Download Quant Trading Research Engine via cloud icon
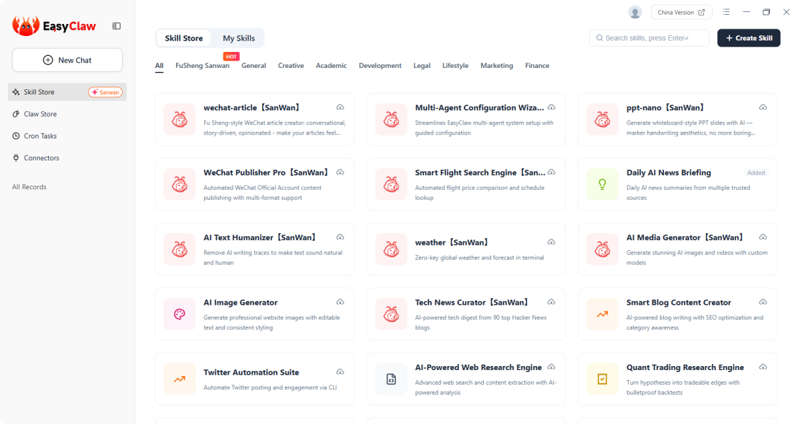The width and height of the screenshot is (800, 424). click(763, 367)
